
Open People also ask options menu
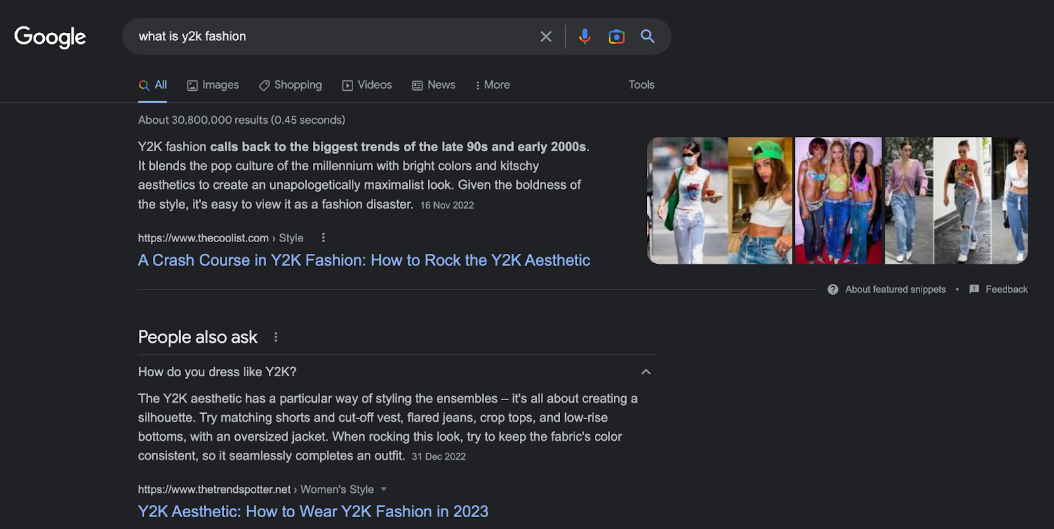click(x=275, y=338)
